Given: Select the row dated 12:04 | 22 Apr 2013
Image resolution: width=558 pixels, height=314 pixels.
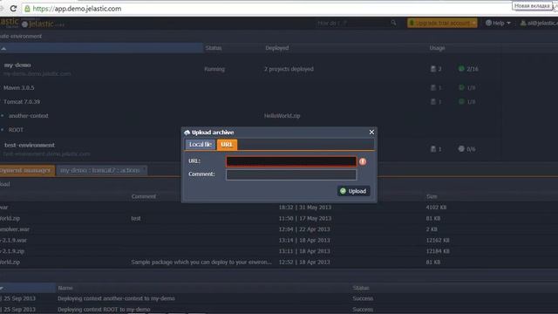Looking at the screenshot, I should (279, 229).
